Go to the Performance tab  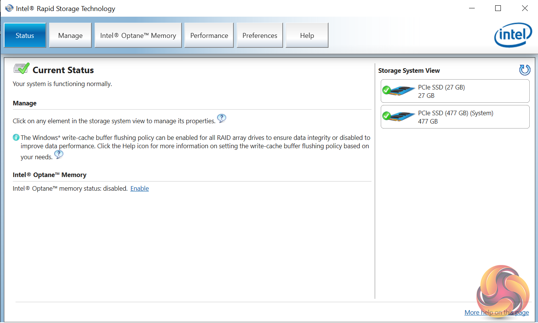pyautogui.click(x=209, y=35)
